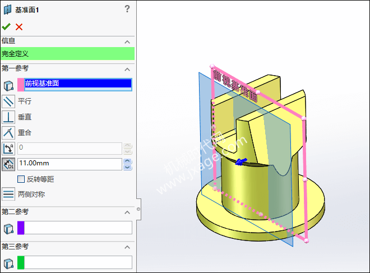Click the first reference selection cube icon
This screenshot has height=273, width=370.
point(8,86)
